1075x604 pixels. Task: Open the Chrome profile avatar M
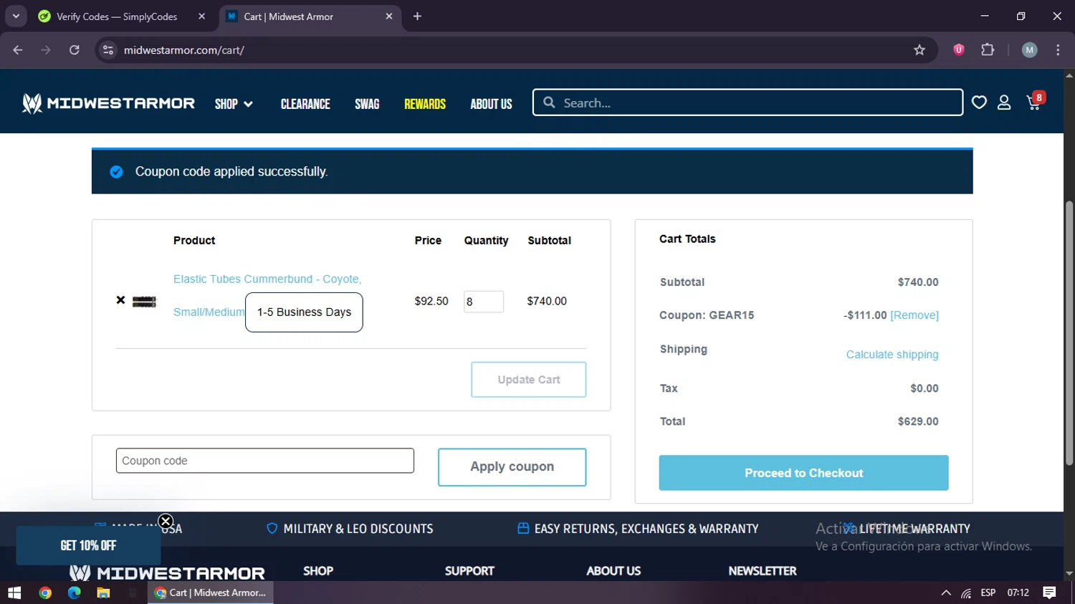pyautogui.click(x=1030, y=50)
